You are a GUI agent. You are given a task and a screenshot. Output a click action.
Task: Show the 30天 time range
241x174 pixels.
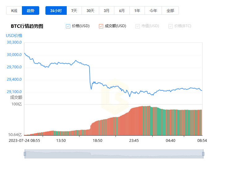[90, 11]
